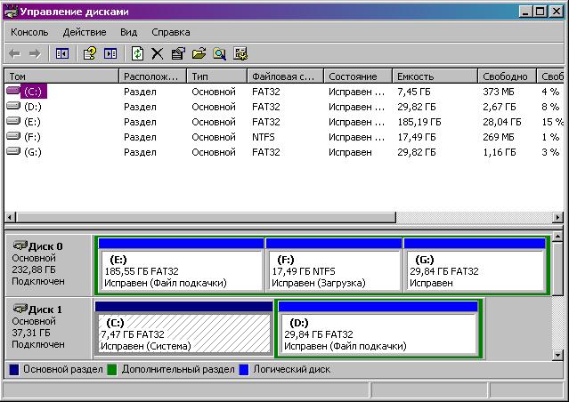Select the highlighted (C:) volume name
Viewport: 569px width, 402px height.
coord(33,92)
